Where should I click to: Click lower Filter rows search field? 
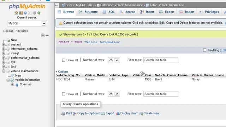click(x=161, y=94)
